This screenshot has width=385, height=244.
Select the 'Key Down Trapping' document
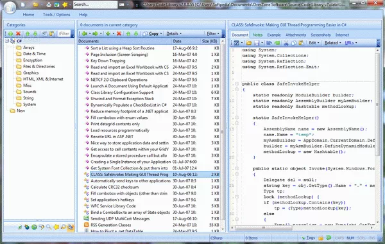pos(108,61)
